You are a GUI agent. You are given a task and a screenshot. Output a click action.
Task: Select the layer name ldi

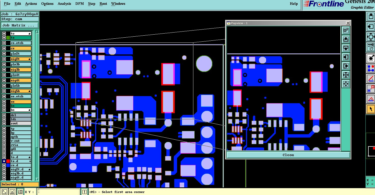pyautogui.click(x=21, y=119)
